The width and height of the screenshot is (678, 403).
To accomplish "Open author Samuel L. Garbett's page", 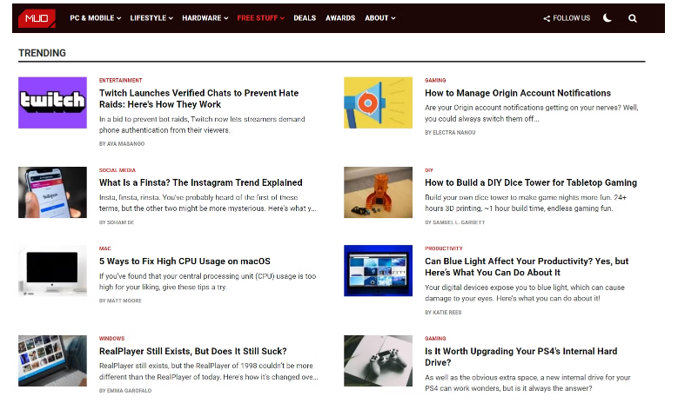I will coord(459,222).
